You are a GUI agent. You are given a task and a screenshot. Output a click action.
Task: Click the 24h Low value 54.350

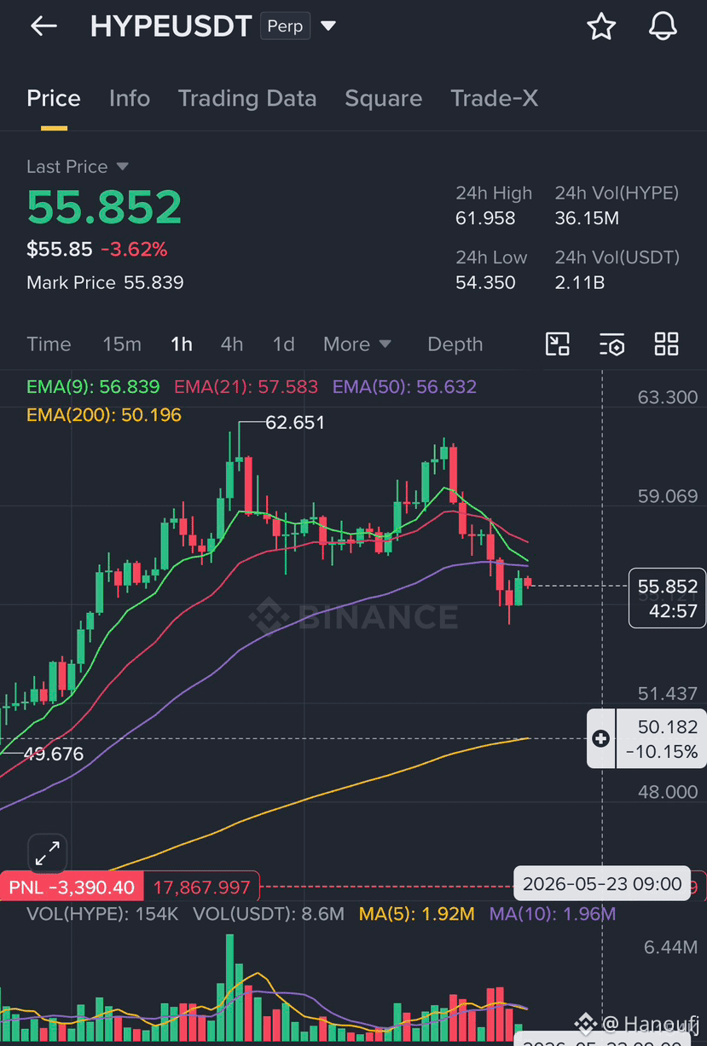[485, 282]
